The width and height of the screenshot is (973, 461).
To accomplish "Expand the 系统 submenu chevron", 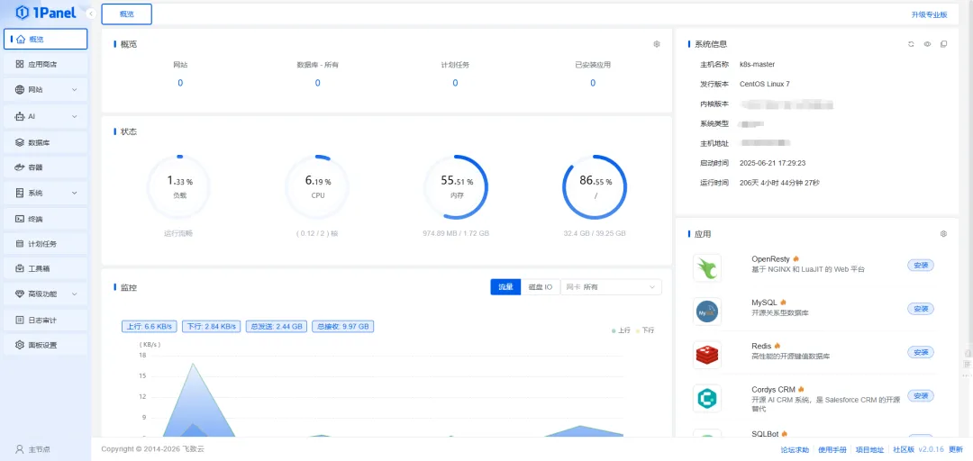I will tap(75, 193).
